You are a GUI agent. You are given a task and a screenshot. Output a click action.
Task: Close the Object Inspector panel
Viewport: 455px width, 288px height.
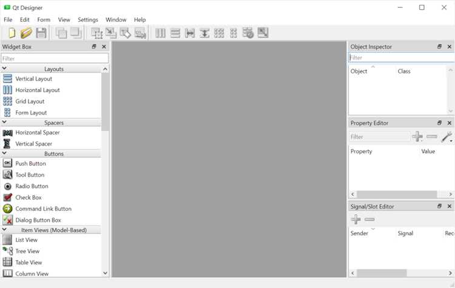click(x=450, y=47)
